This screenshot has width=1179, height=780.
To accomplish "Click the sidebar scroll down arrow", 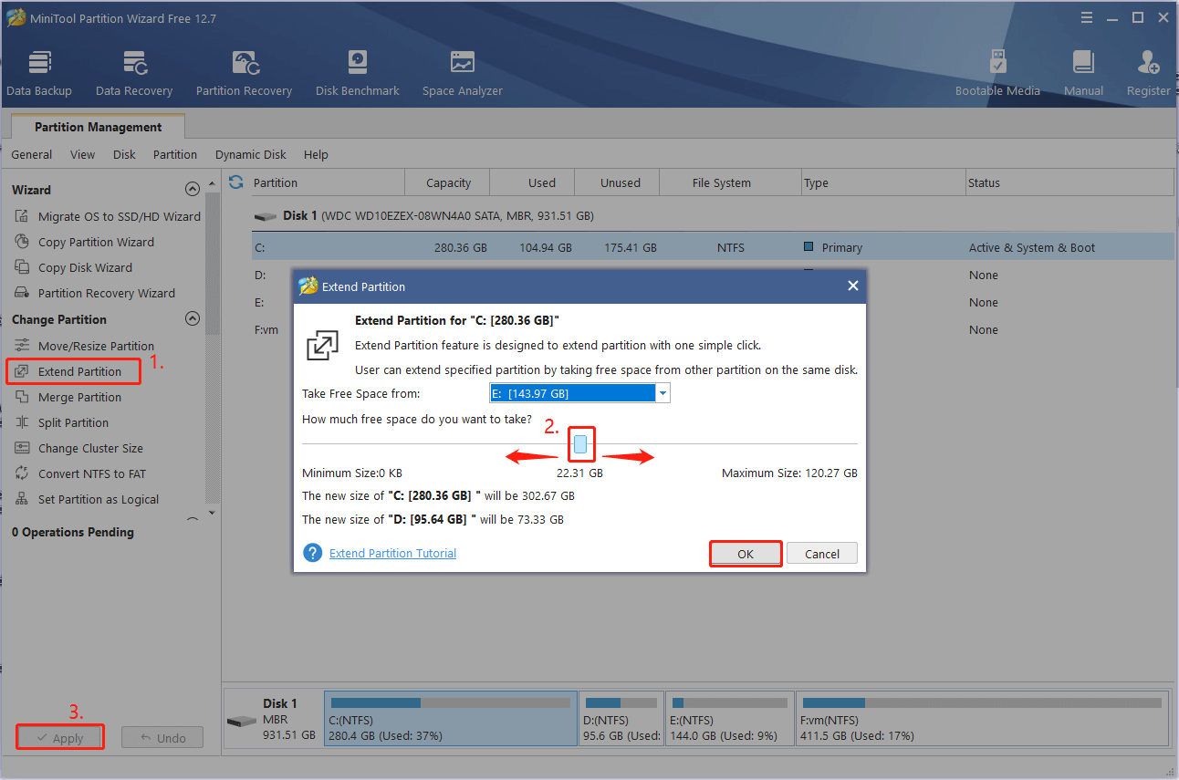I will pyautogui.click(x=213, y=513).
